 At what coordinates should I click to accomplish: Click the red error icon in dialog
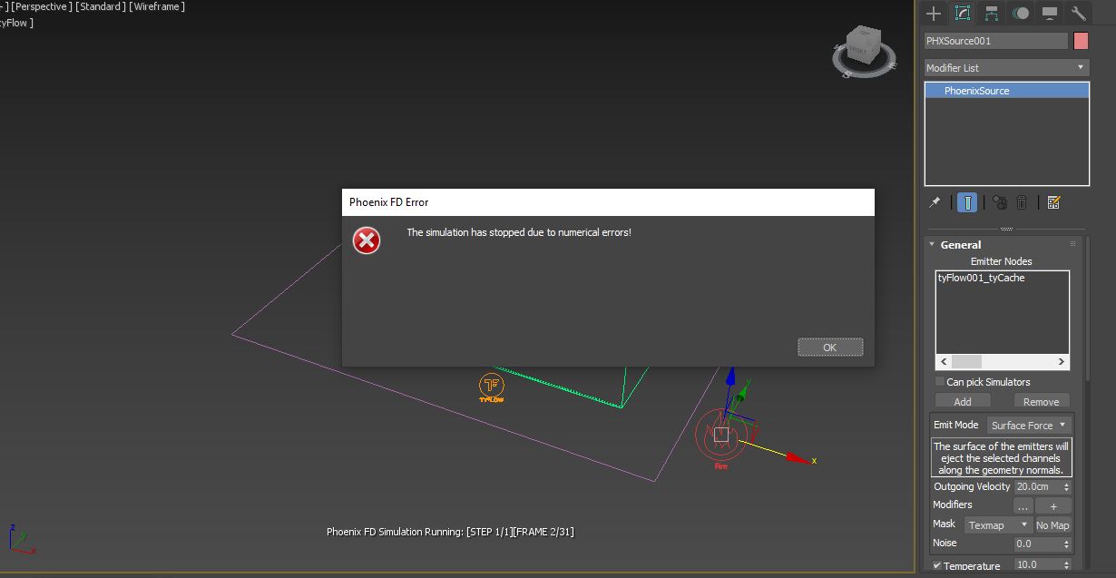click(x=367, y=240)
